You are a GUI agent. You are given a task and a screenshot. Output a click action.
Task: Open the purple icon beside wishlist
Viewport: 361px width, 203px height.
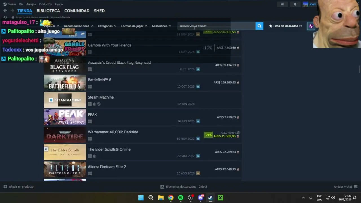coord(311,26)
